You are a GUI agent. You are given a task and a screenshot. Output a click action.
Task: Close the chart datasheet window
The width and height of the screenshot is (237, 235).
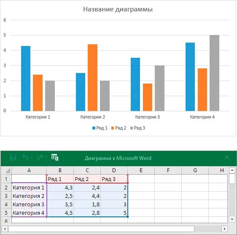(227, 157)
